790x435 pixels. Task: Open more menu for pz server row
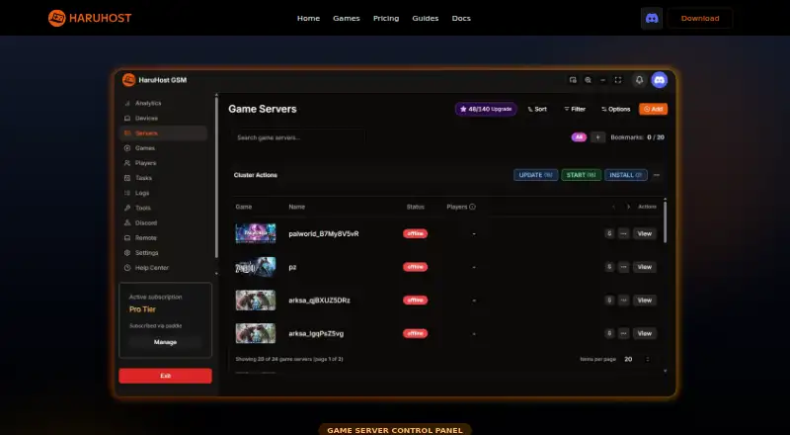pos(623,267)
